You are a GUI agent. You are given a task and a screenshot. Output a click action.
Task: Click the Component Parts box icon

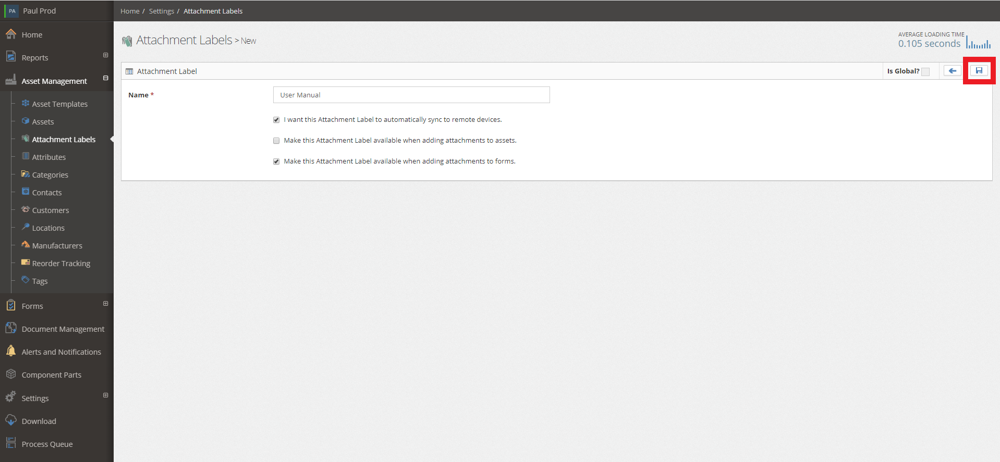pyautogui.click(x=11, y=374)
